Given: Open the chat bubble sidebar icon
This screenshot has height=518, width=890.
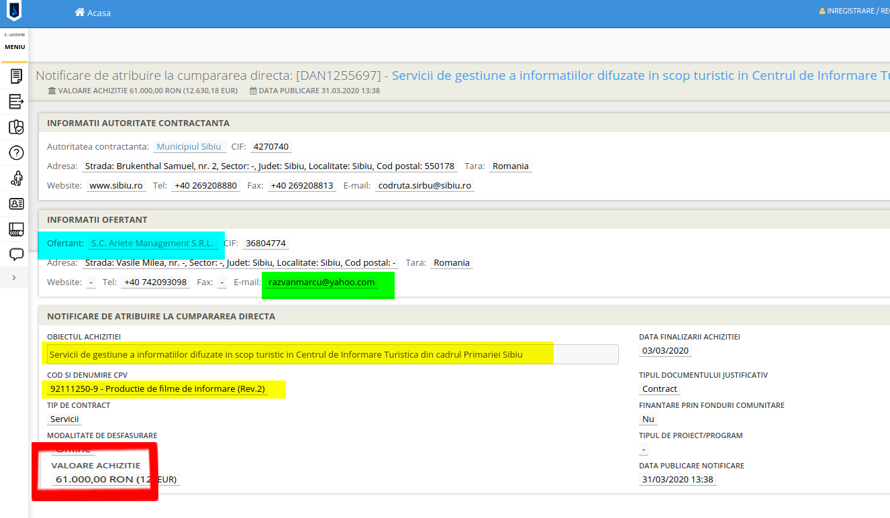Looking at the screenshot, I should coord(16,254).
